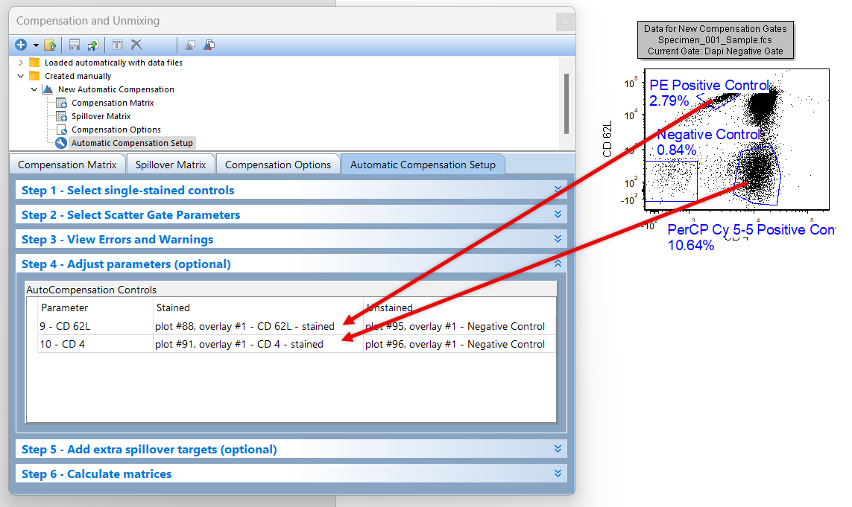Screen dimensions: 852x507
Task: Click the 'Unstained' column header
Action: tap(460, 307)
